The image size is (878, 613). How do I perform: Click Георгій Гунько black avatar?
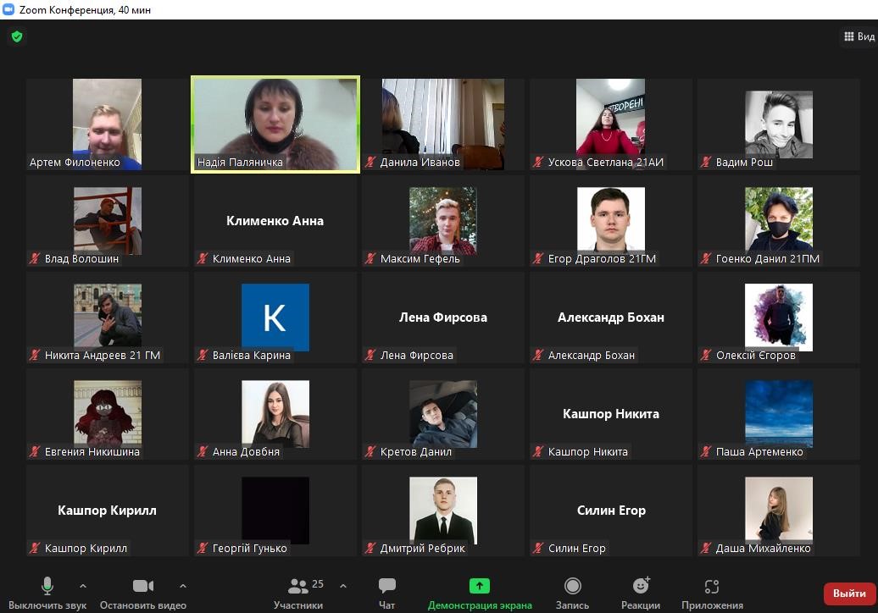(275, 511)
